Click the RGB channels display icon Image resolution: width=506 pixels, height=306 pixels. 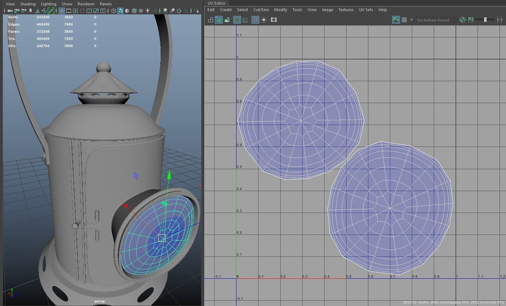[463, 20]
